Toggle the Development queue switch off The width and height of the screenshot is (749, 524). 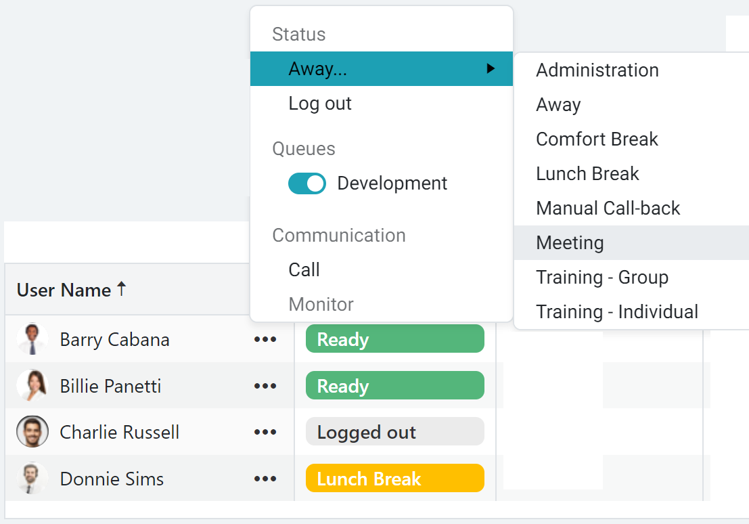coord(307,183)
